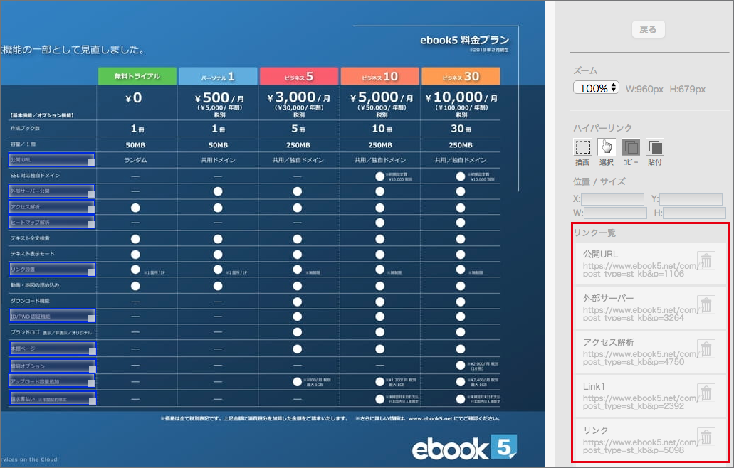Select the 公開URL entry in link list
The image size is (734, 468).
[x=650, y=264]
